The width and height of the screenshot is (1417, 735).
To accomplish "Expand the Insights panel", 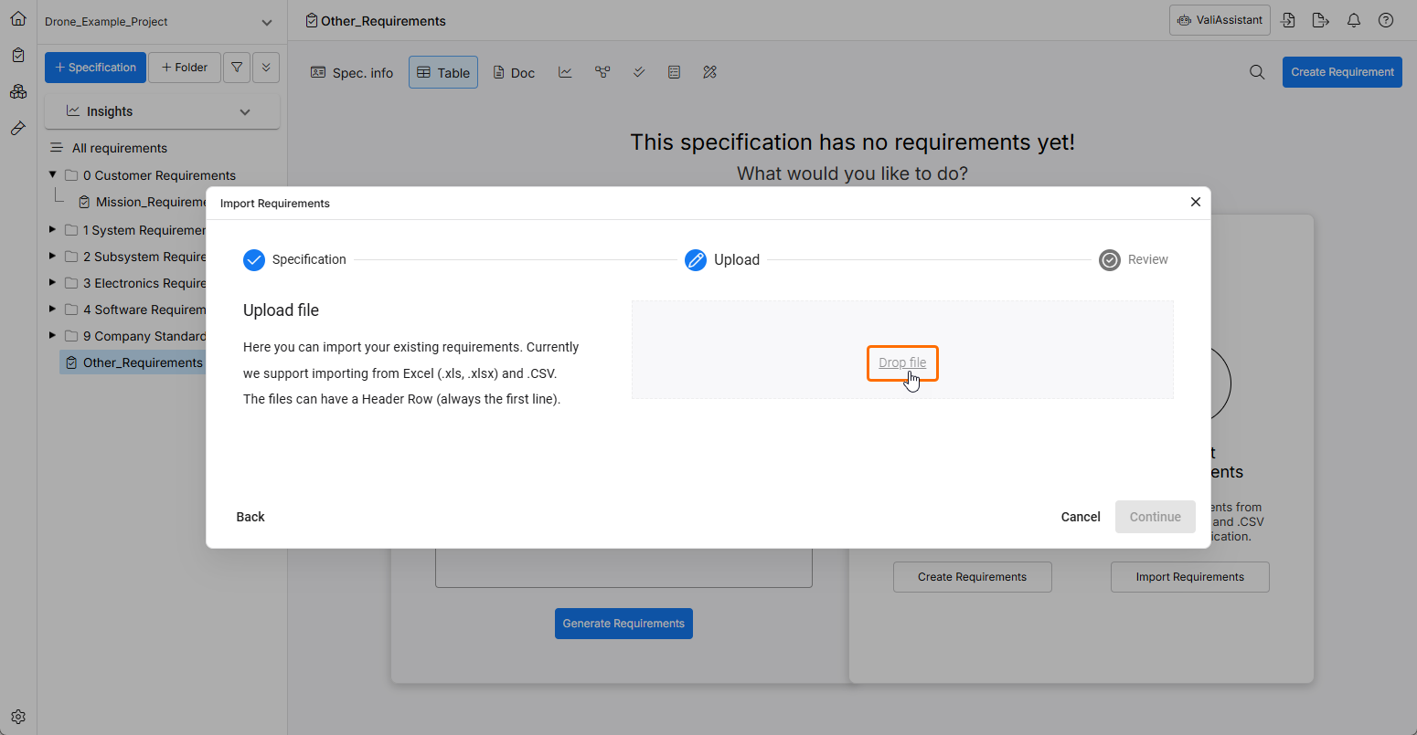I will (245, 111).
